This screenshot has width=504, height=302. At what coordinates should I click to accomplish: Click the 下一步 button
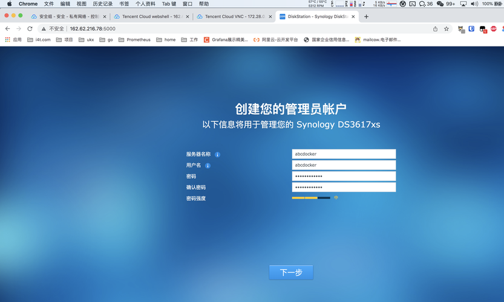(291, 272)
